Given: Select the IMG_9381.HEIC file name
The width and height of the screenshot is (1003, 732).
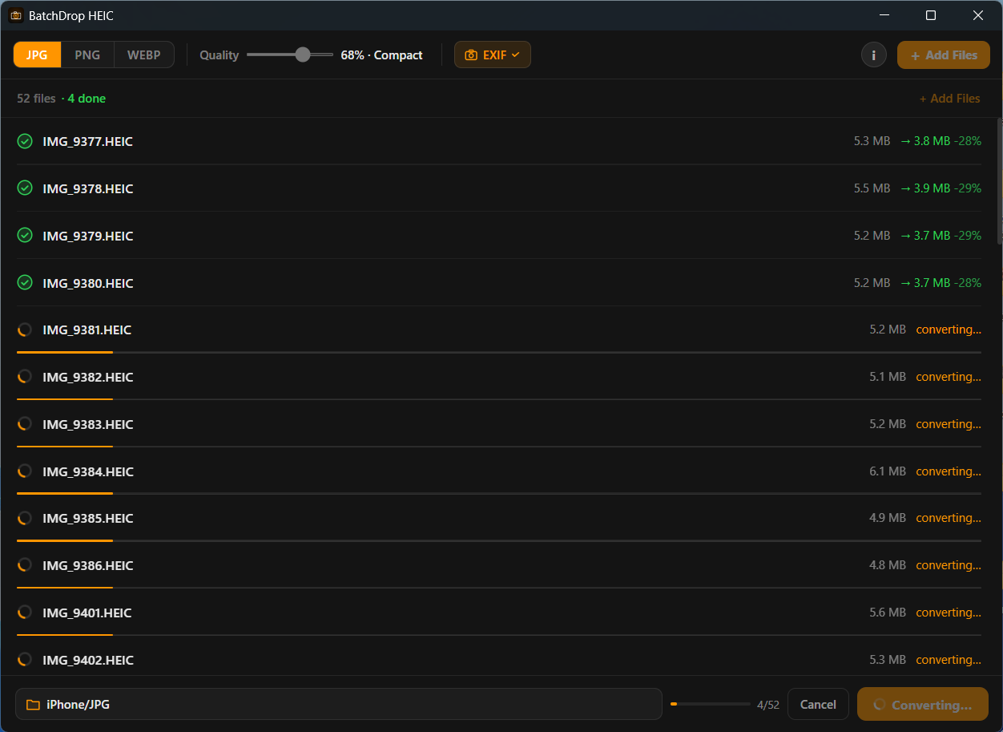Looking at the screenshot, I should [x=87, y=330].
